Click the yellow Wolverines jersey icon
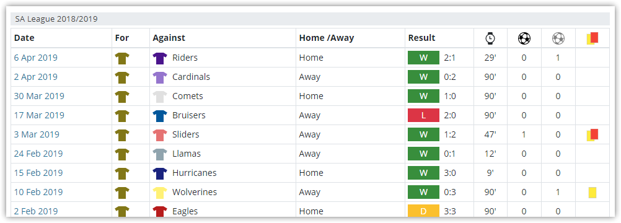This screenshot has height=223, width=621. pyautogui.click(x=160, y=192)
